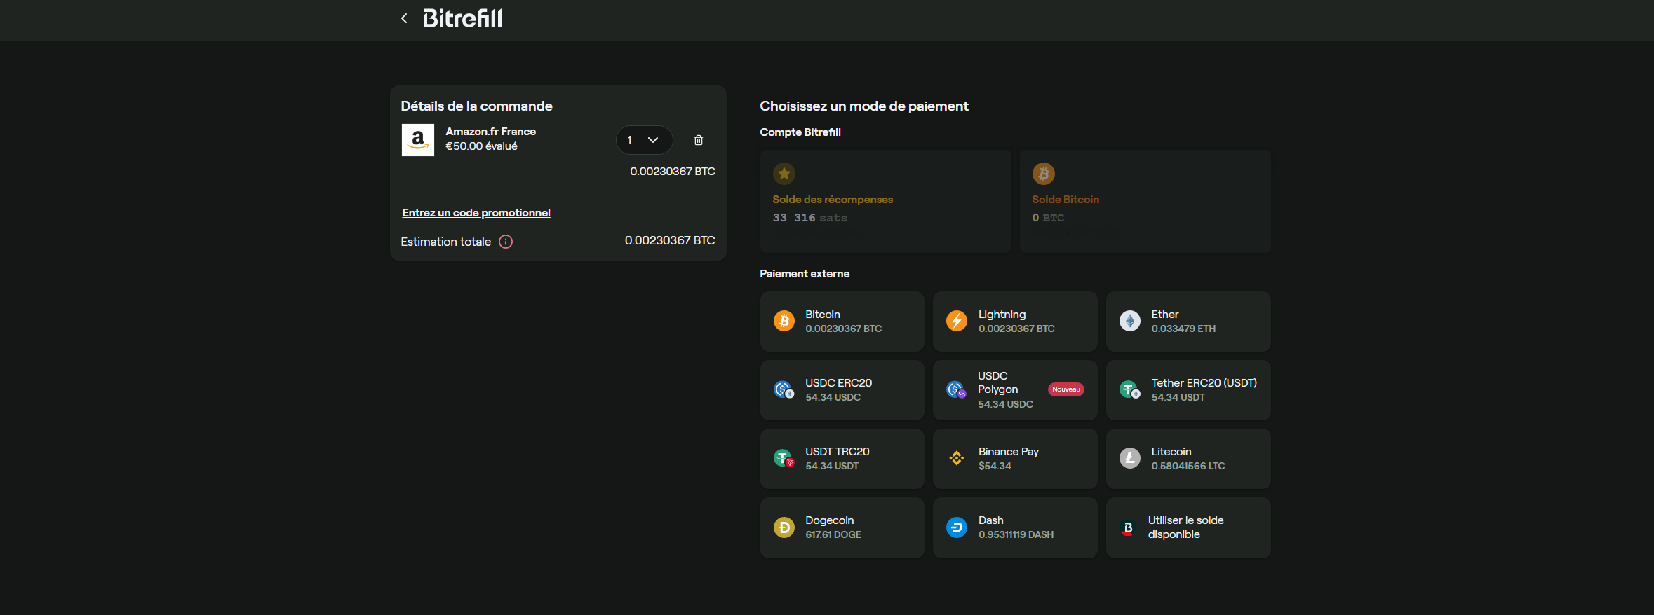Click the Binance Pay logo icon
This screenshot has height=615, width=1654.
(x=957, y=458)
